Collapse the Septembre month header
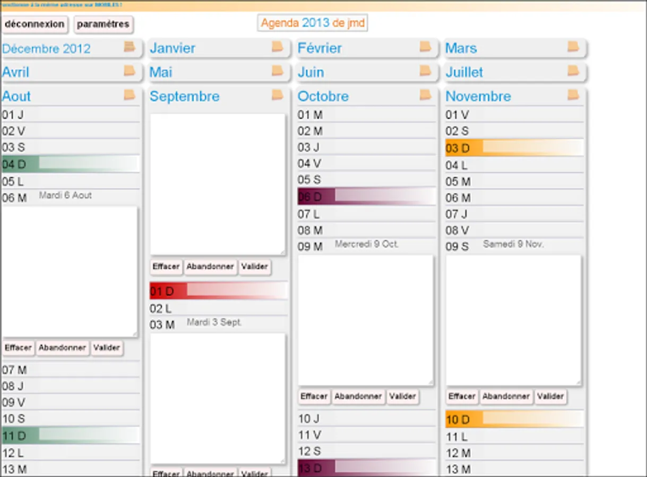This screenshot has height=477, width=647. [x=184, y=96]
